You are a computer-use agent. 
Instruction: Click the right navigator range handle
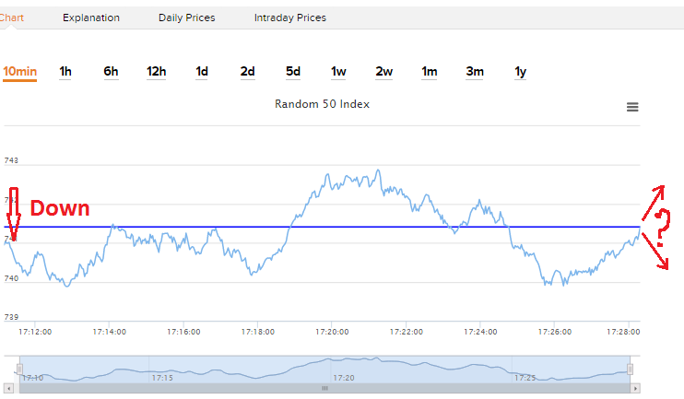(x=631, y=370)
